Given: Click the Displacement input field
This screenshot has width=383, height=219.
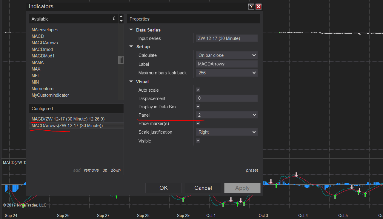Looking at the screenshot, I should click(227, 98).
